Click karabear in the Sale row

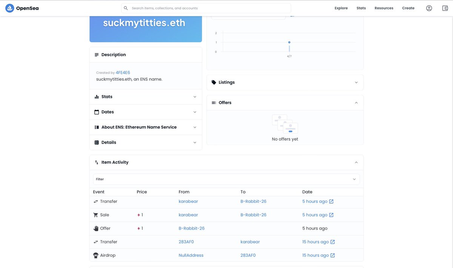tap(188, 215)
